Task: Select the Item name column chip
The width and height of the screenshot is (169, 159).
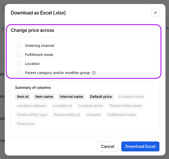Action: (x=44, y=97)
